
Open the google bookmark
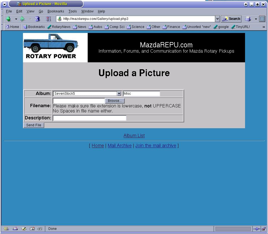coord(221,27)
